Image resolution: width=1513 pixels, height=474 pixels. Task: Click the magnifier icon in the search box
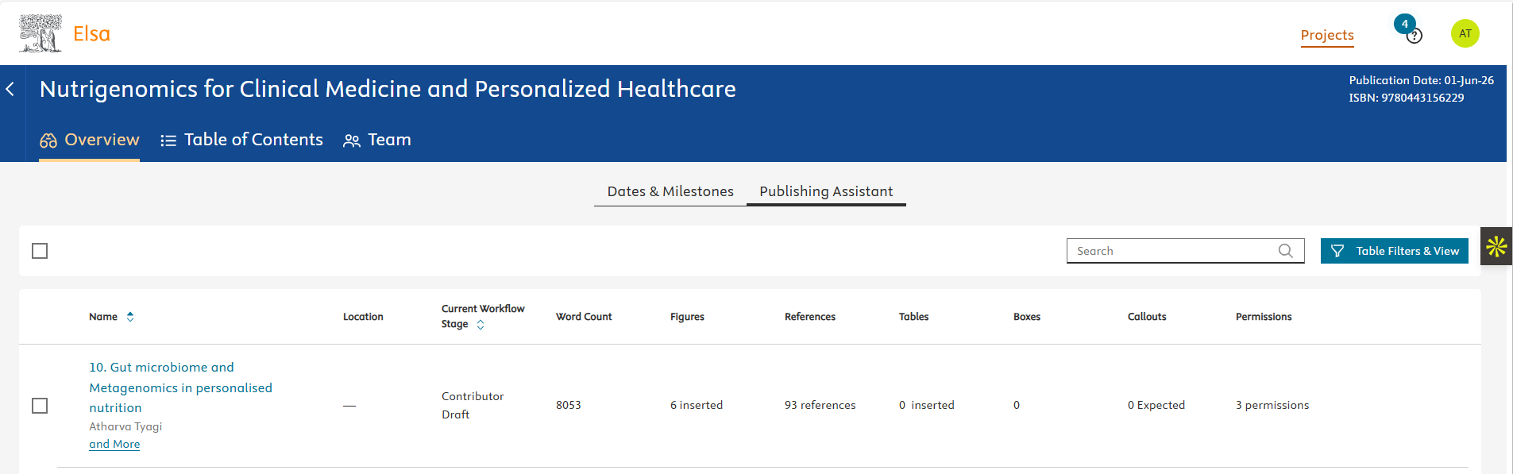click(1285, 251)
